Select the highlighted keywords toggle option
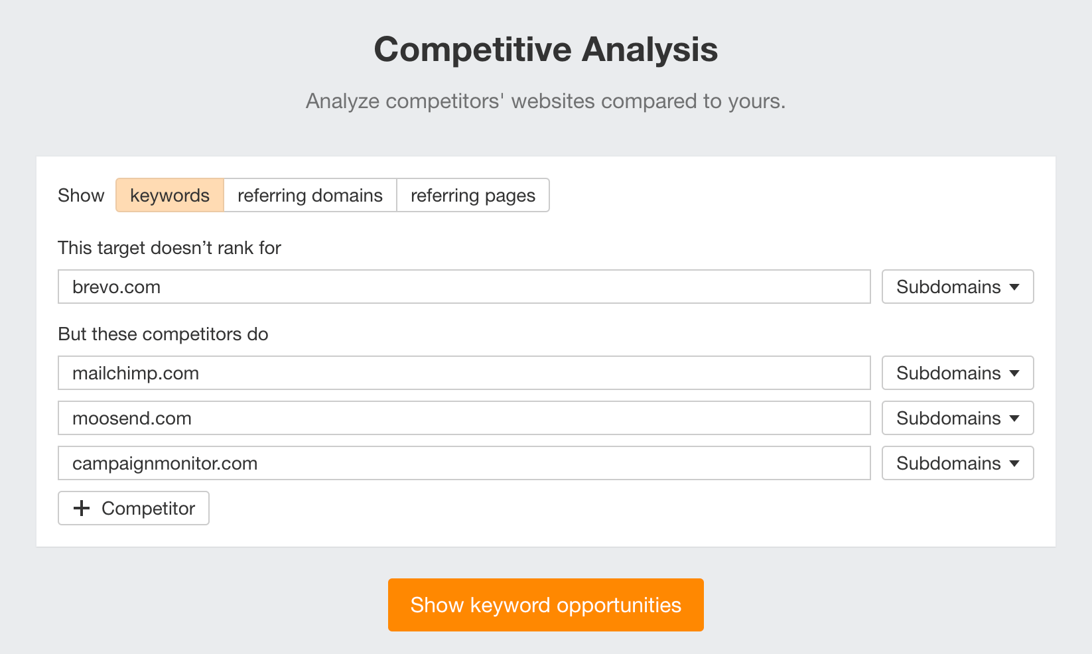 pyautogui.click(x=169, y=195)
